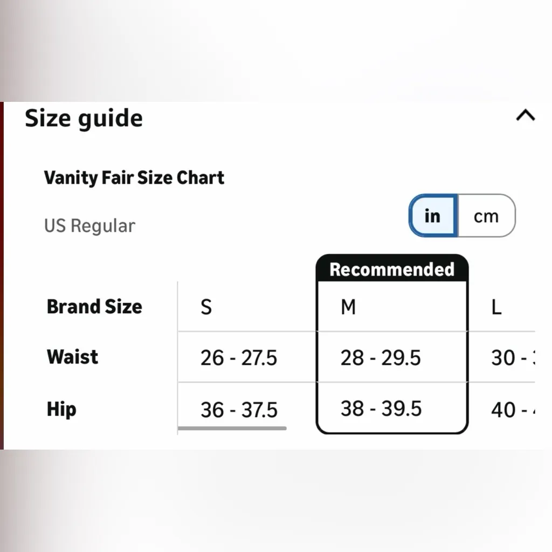
Task: Select the 30 waist value for size L
Action: 512,357
